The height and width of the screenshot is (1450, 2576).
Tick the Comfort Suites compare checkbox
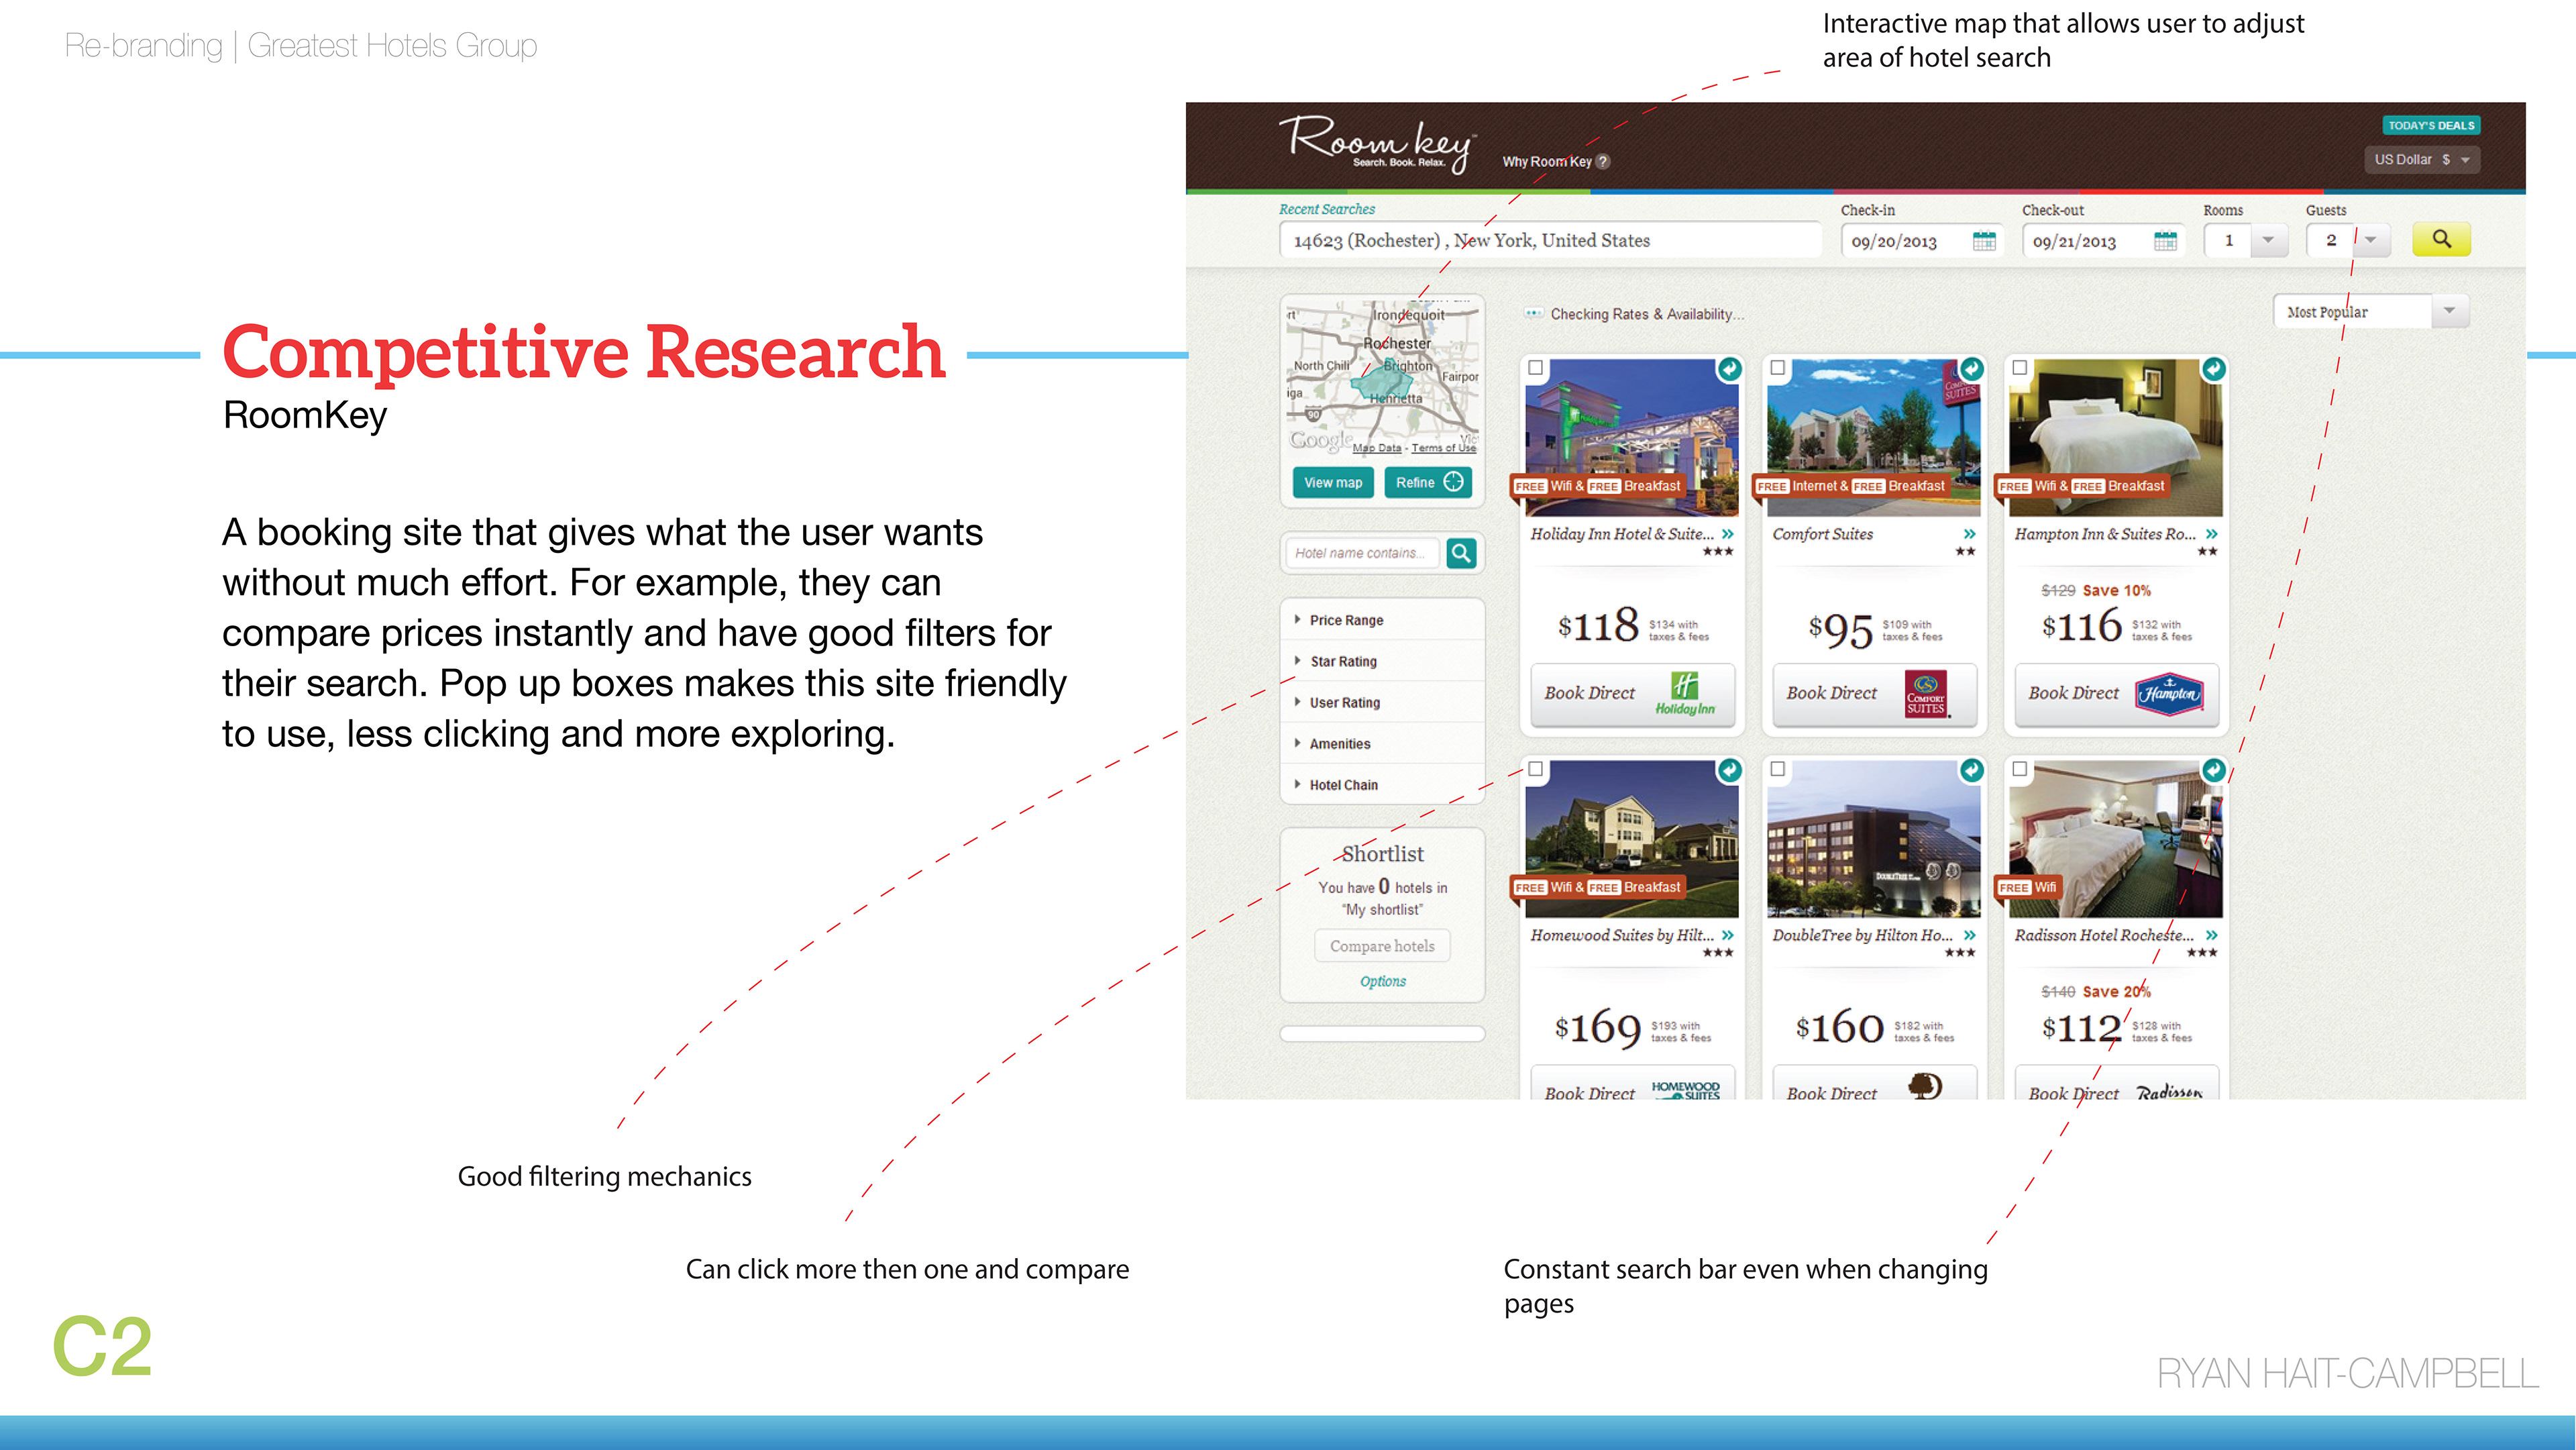click(1777, 368)
